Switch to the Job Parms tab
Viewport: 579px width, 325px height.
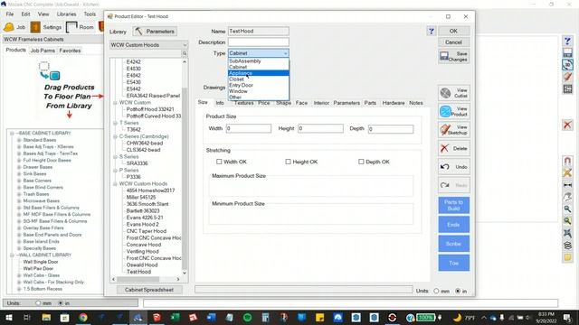(x=43, y=51)
